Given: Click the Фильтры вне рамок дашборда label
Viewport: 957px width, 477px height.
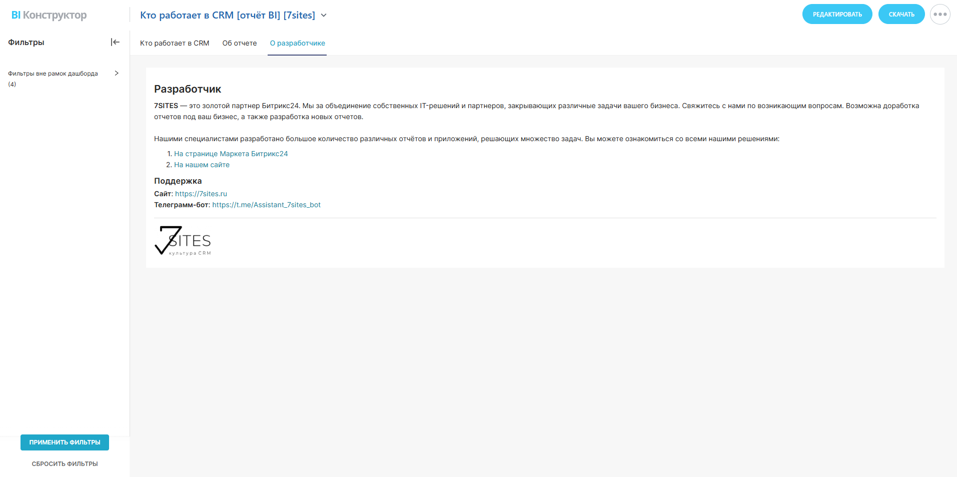Looking at the screenshot, I should pos(53,79).
